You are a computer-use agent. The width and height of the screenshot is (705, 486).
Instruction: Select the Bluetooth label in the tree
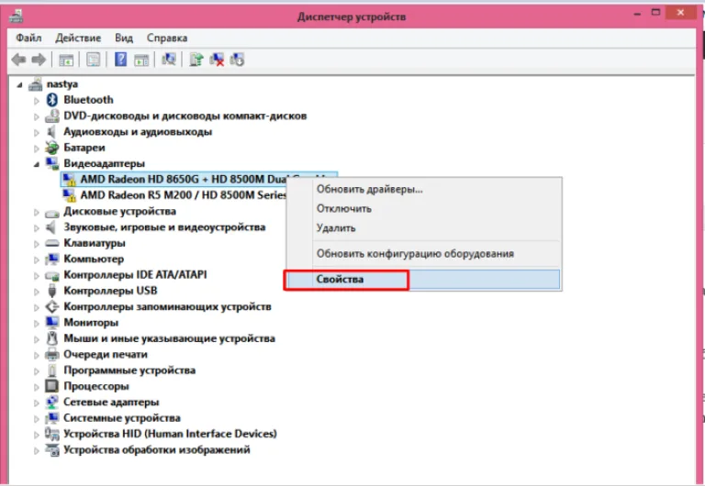click(x=88, y=100)
